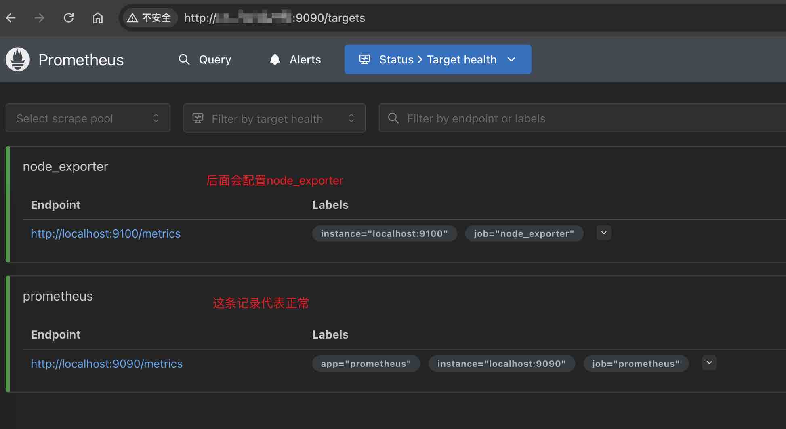The width and height of the screenshot is (786, 429).
Task: Open Filter by target health dropdown
Action: tap(275, 118)
